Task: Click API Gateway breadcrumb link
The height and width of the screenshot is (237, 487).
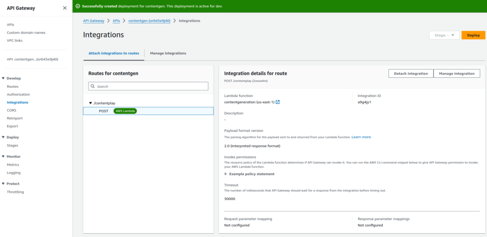Action: click(94, 20)
